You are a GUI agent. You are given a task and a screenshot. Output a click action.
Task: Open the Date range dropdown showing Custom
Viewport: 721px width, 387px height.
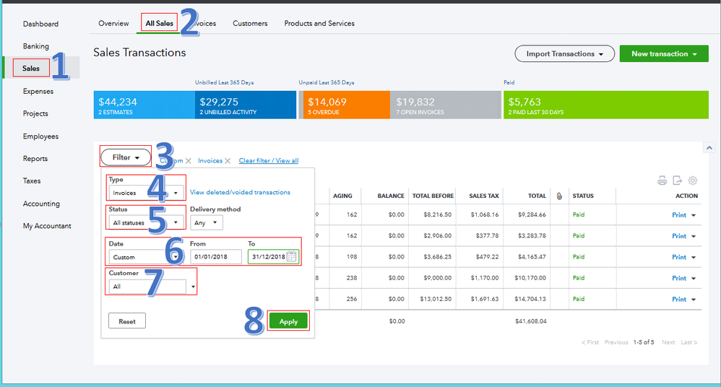pos(145,257)
